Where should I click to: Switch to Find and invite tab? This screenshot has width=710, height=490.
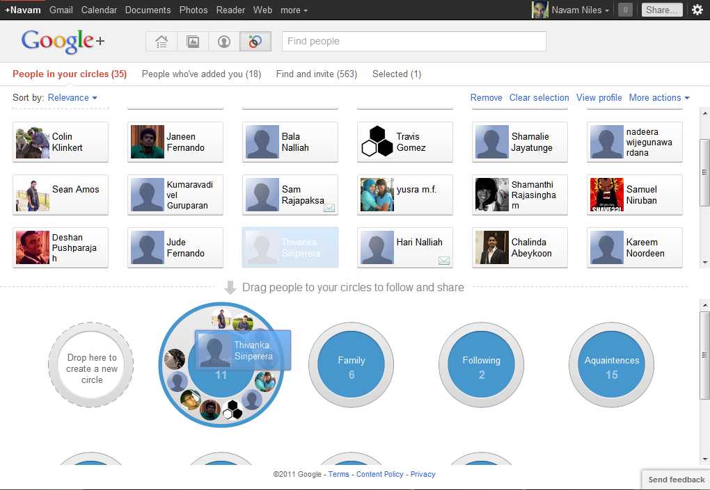[x=316, y=74]
